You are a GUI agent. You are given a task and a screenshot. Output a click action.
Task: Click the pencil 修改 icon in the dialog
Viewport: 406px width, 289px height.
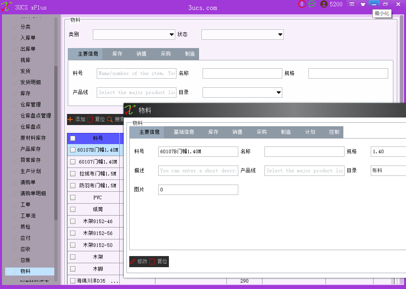tap(133, 261)
